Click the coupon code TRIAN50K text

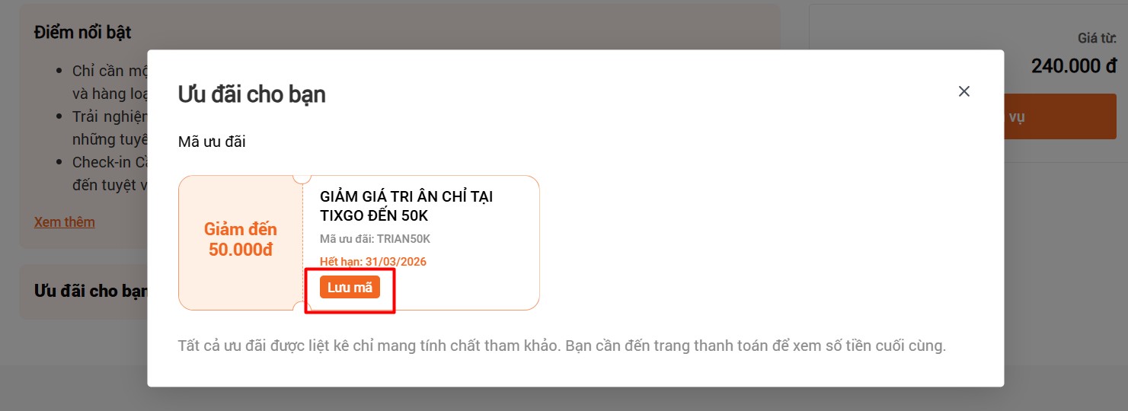point(375,239)
